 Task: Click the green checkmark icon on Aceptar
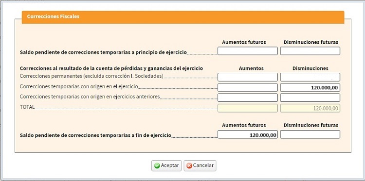tap(157, 165)
